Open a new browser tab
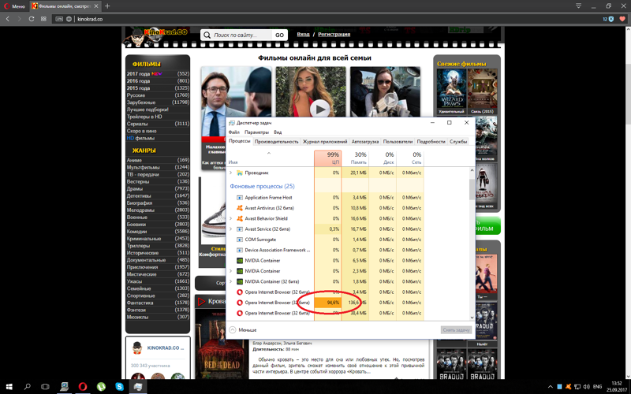 click(107, 6)
